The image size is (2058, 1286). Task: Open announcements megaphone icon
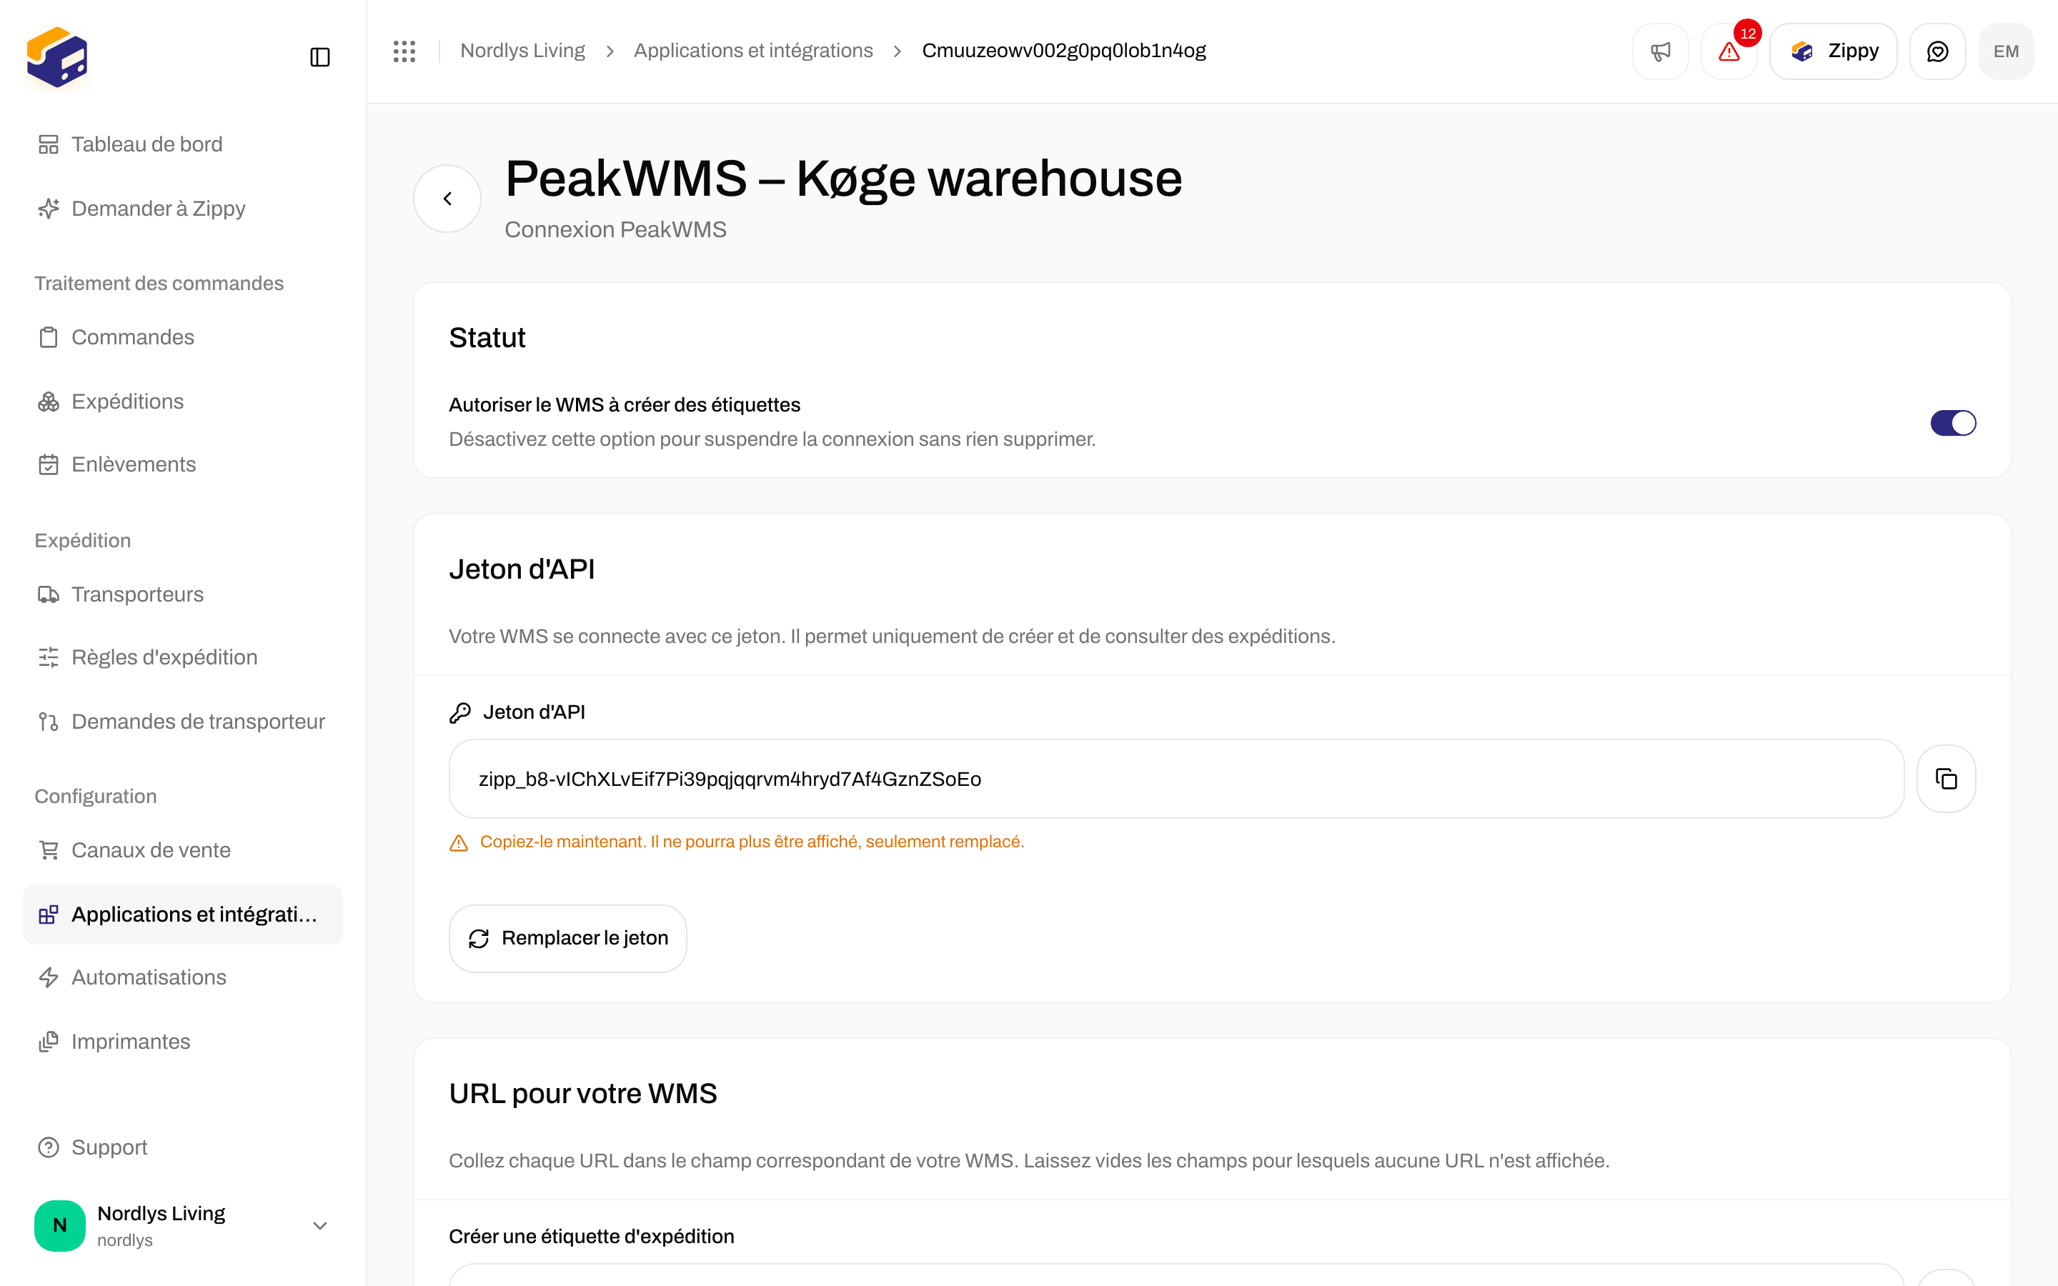click(1660, 52)
